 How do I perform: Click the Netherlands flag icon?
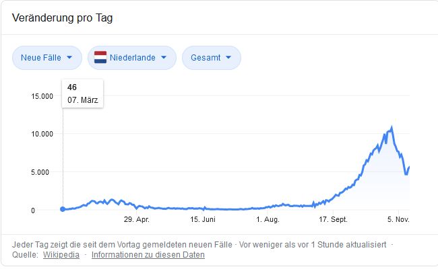coord(102,58)
